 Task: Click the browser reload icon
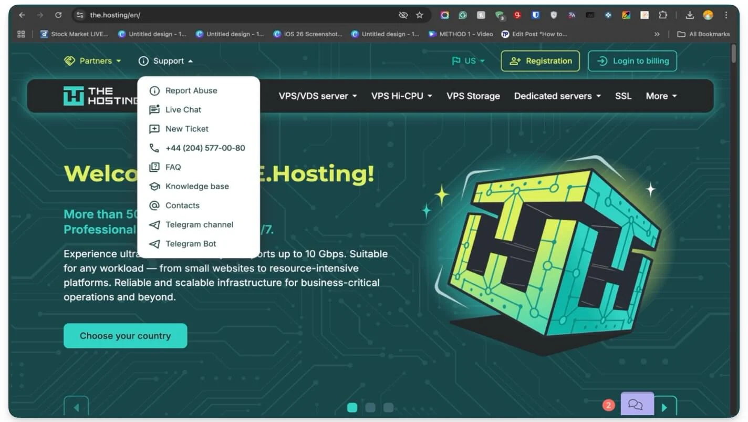click(x=58, y=15)
